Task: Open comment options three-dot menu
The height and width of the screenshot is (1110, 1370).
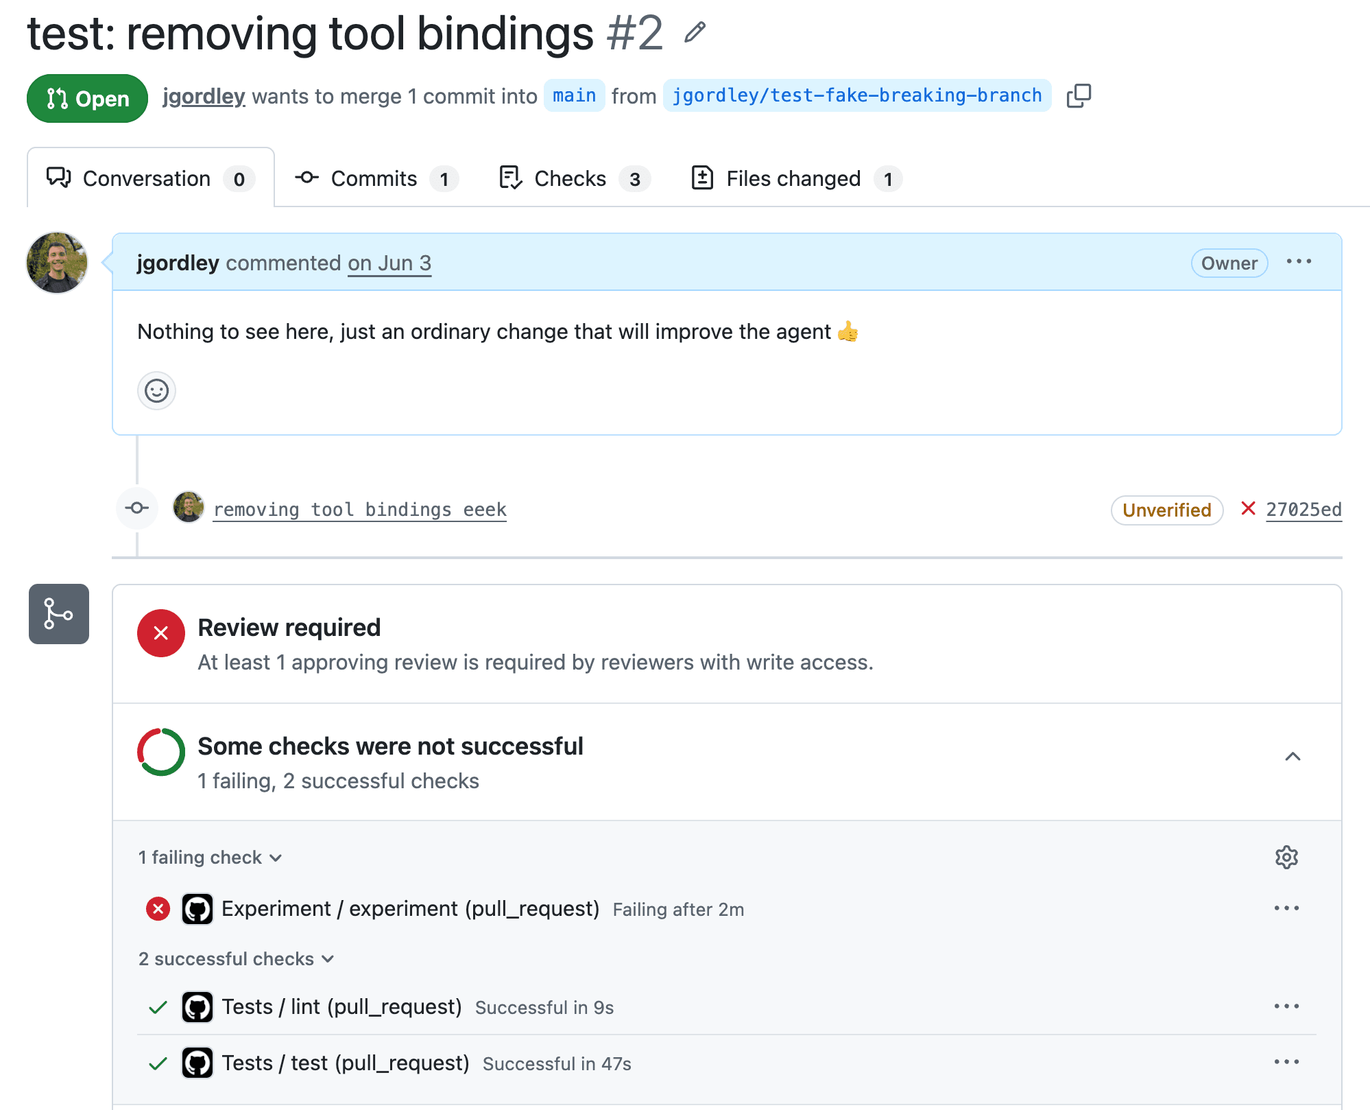Action: click(1299, 261)
